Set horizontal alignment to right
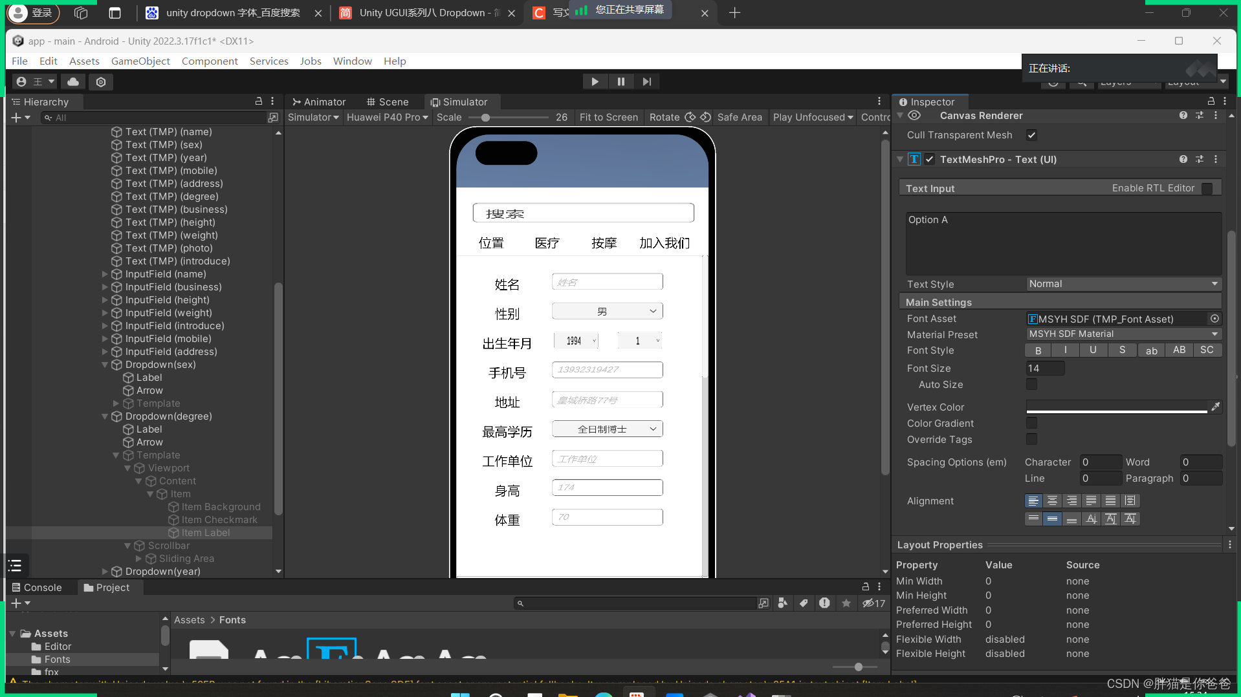Image resolution: width=1241 pixels, height=697 pixels. tap(1072, 500)
